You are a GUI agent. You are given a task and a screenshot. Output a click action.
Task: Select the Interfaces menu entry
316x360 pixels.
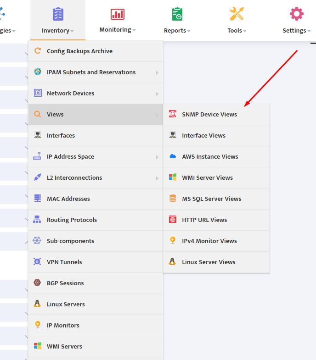[x=96, y=135]
